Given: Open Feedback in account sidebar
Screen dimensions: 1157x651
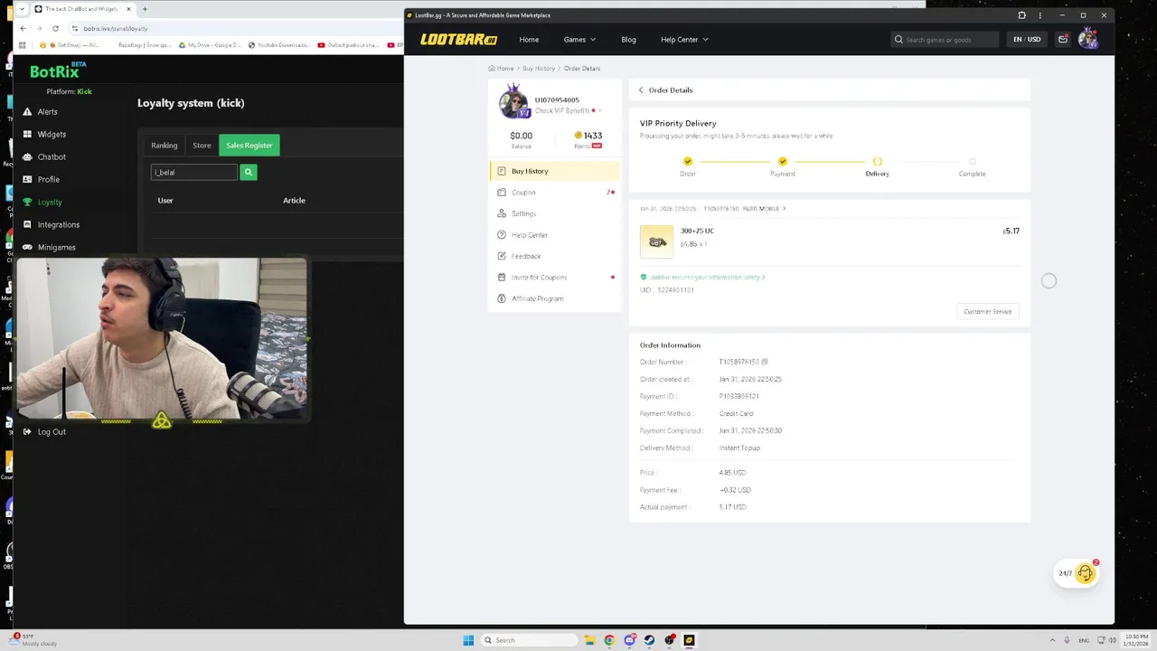Looking at the screenshot, I should coord(555,256).
